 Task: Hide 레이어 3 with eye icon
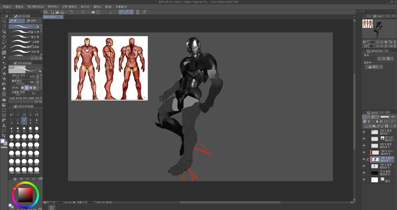pyautogui.click(x=364, y=139)
